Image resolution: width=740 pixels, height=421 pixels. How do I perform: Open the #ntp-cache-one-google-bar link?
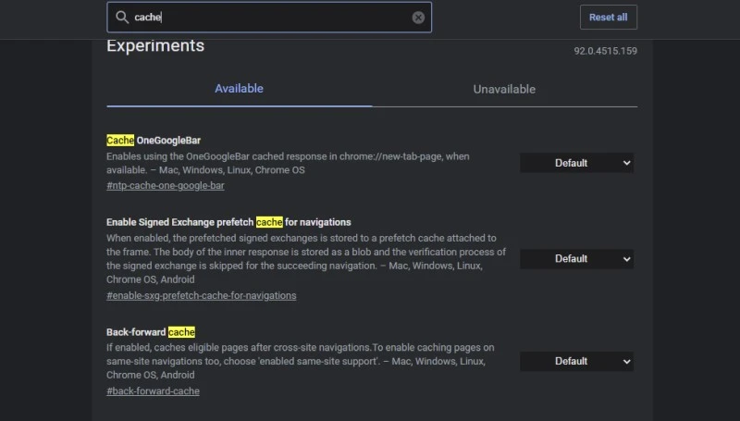[x=166, y=186]
